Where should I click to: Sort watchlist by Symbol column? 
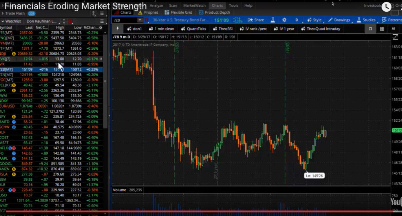(6, 27)
